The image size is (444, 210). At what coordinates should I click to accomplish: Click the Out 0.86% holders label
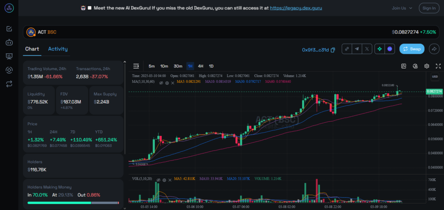(88, 195)
